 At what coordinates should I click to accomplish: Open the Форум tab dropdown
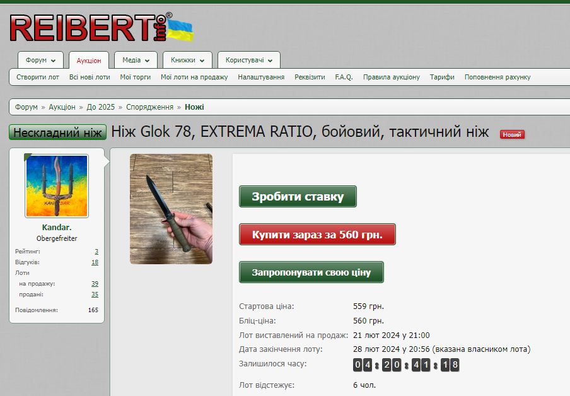[x=41, y=60]
